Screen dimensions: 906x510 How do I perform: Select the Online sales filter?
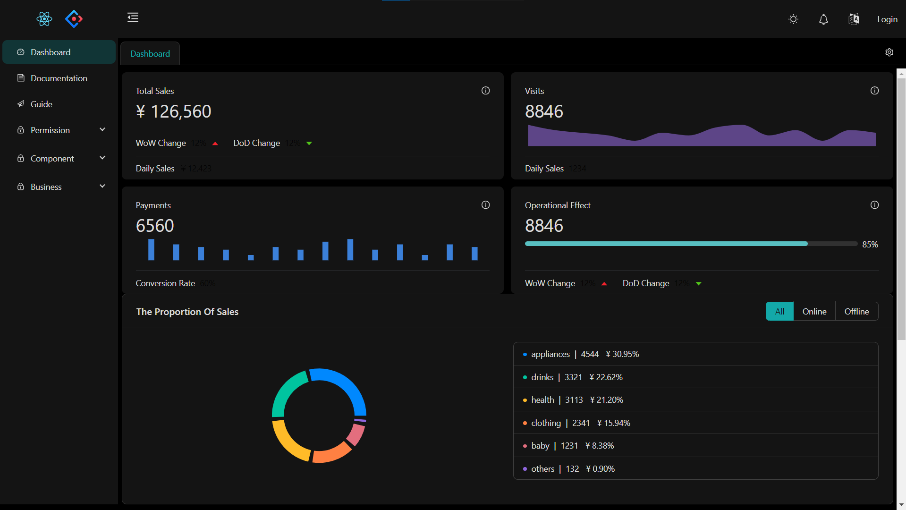(x=814, y=311)
